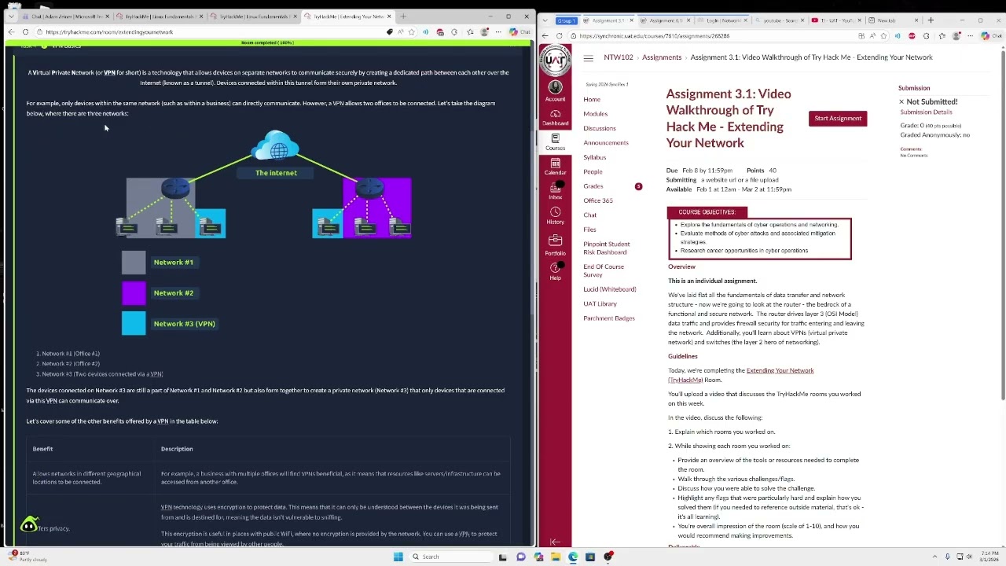Click the TryHackMe chatbot mascot icon
This screenshot has width=1006, height=566.
pos(29,524)
